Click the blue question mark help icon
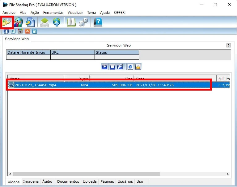This screenshot has height=187, width=237. pos(98,22)
